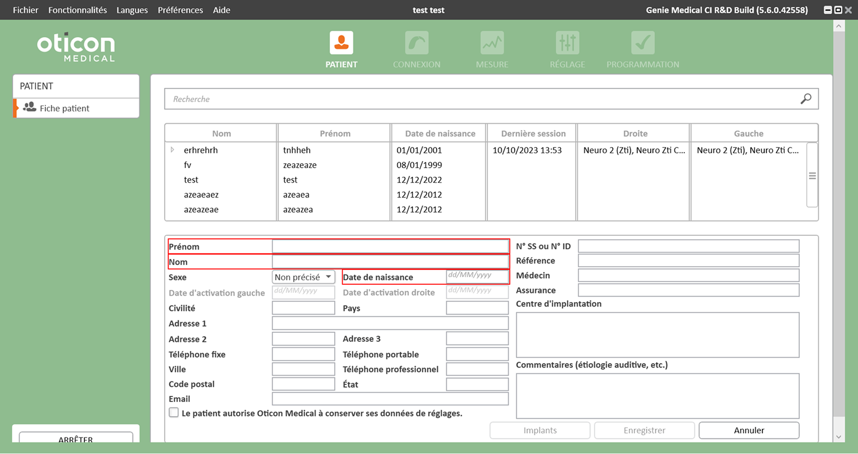Minimize the Genie Medical window

(x=828, y=10)
